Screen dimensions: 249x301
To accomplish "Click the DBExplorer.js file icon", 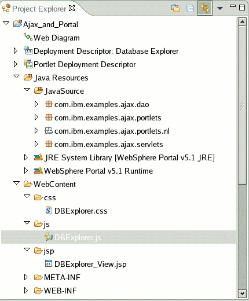I will click(x=49, y=237).
